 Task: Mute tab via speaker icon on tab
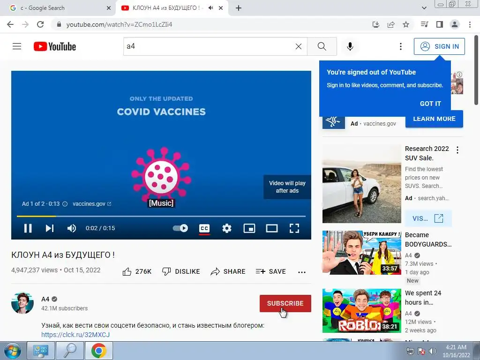point(210,8)
